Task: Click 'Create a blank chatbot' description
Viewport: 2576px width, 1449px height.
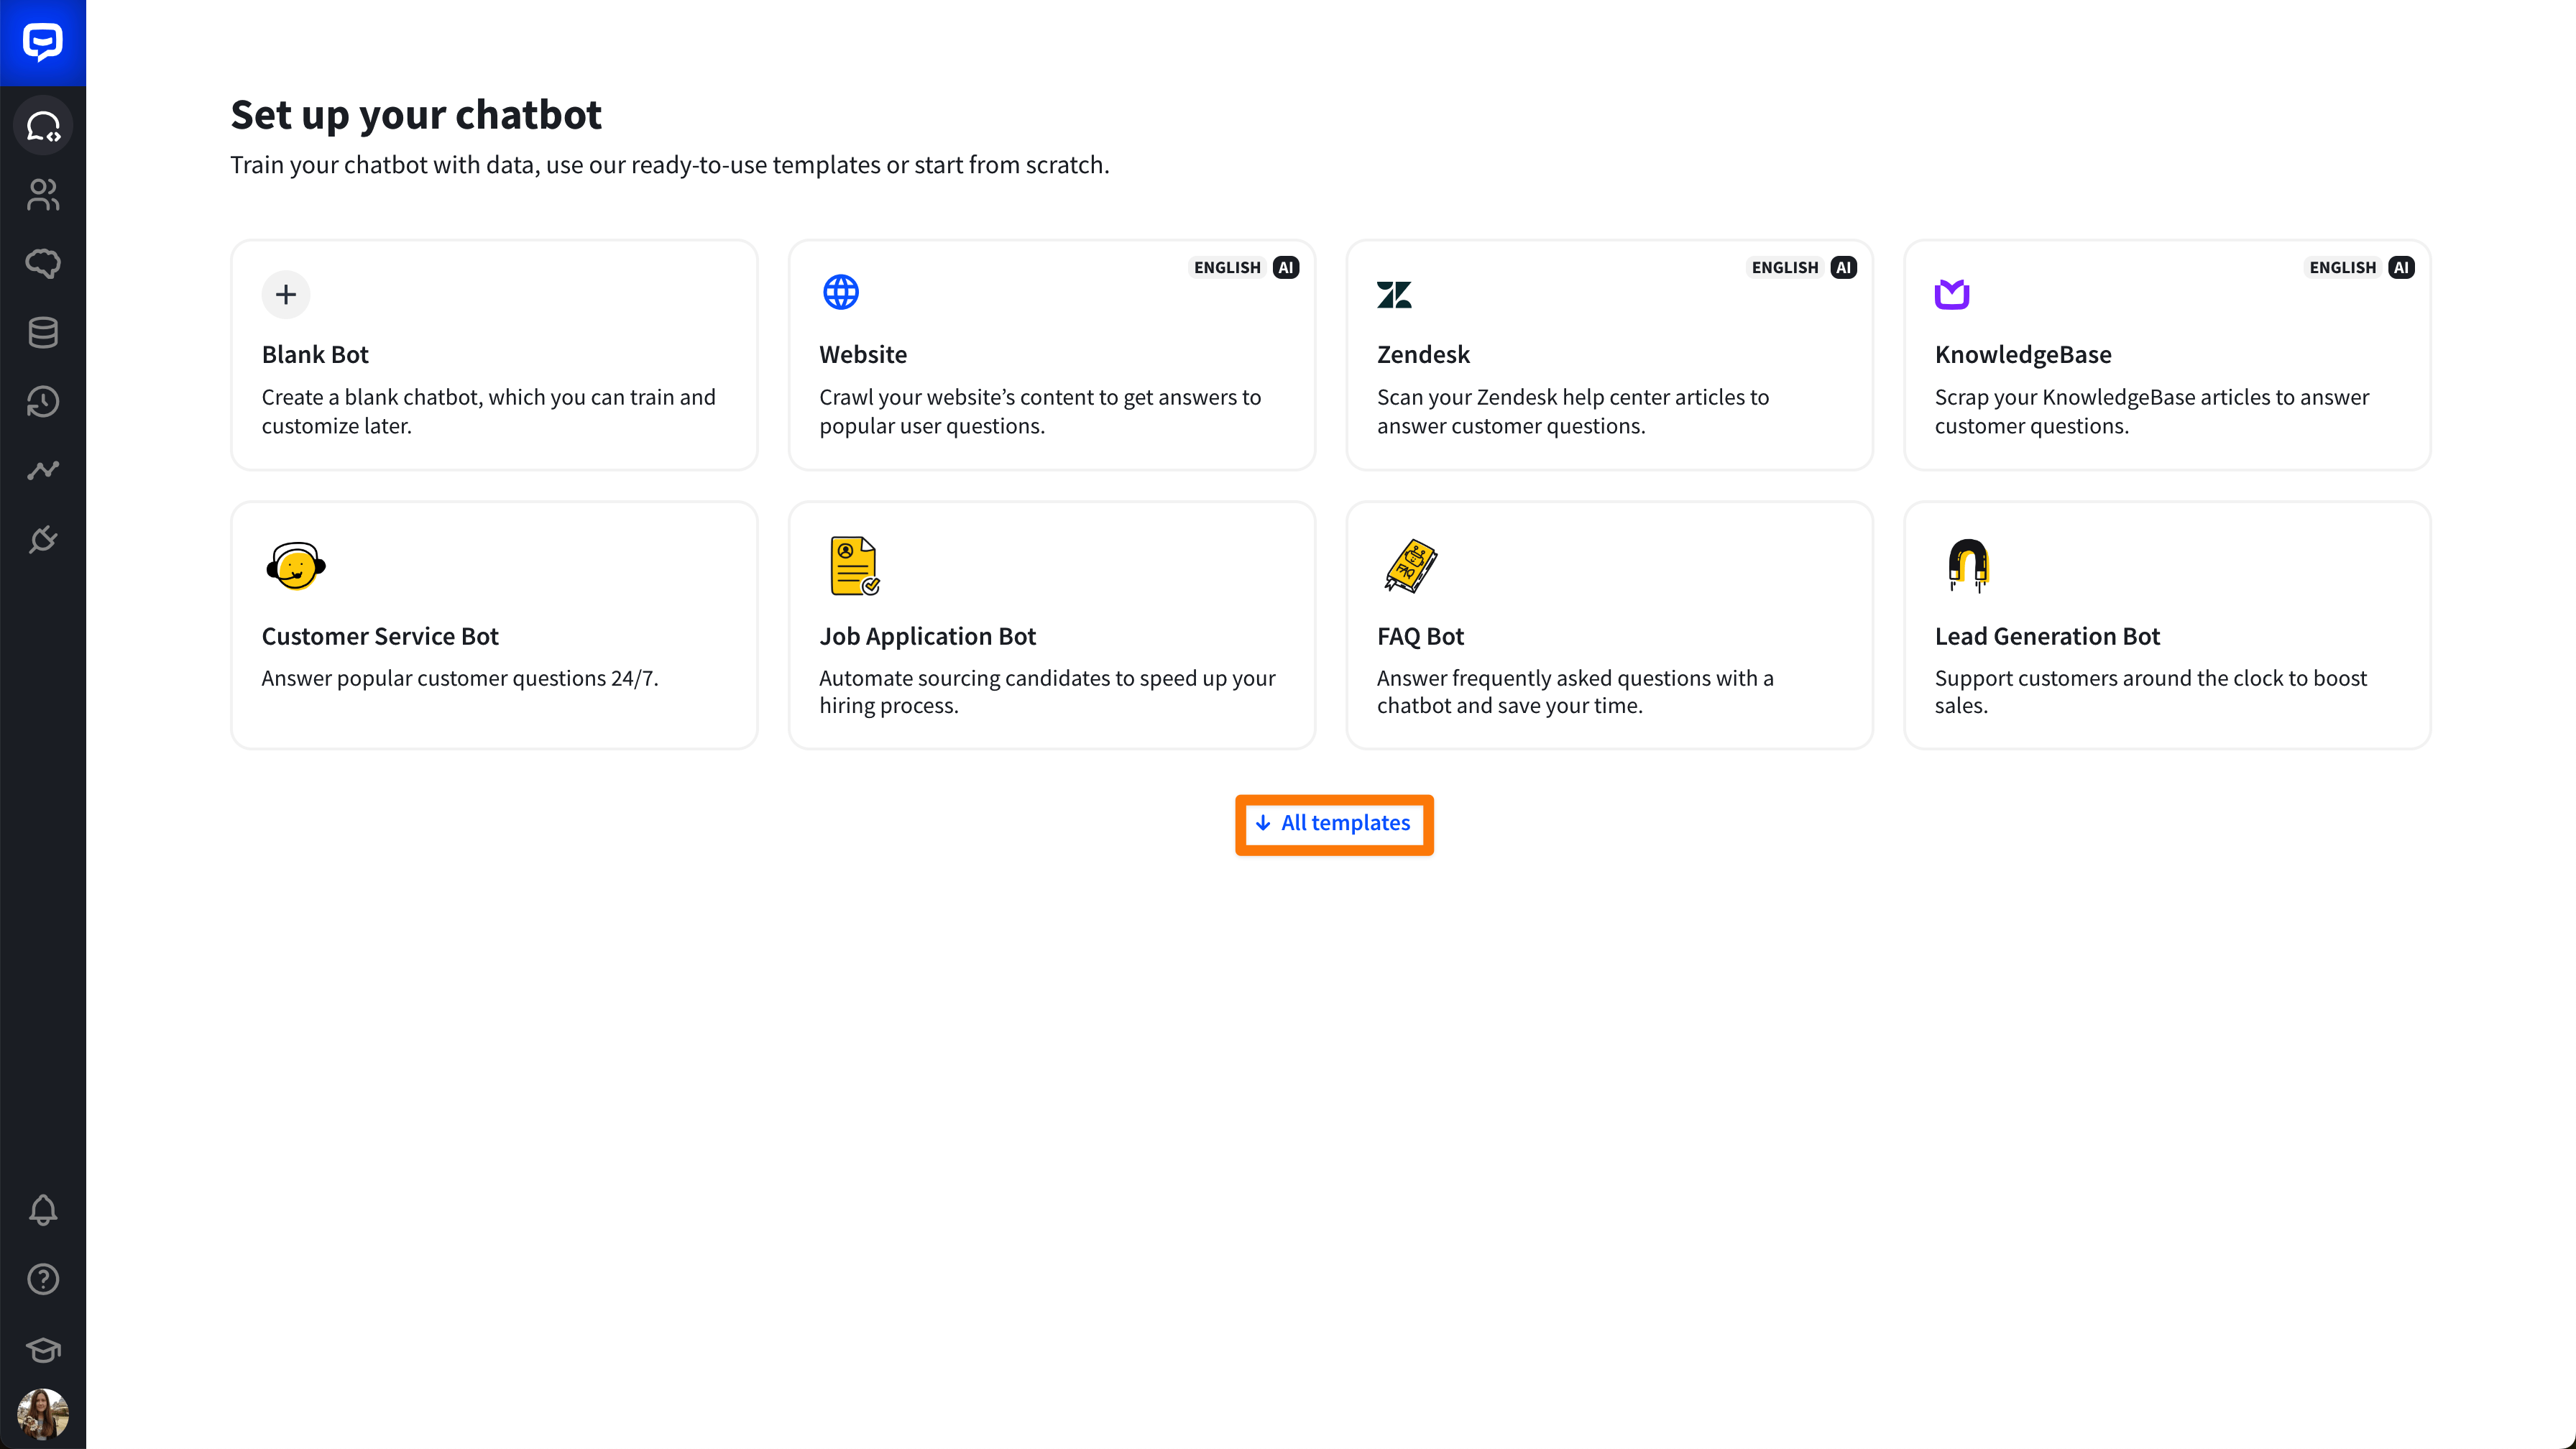Action: pyautogui.click(x=488, y=411)
